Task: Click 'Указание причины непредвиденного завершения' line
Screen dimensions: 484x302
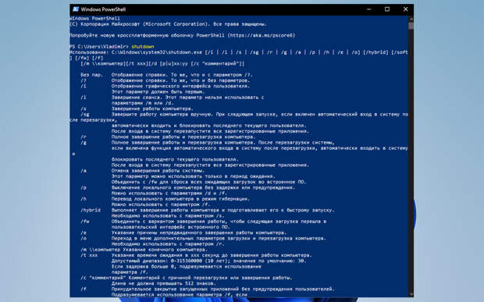Action: click(199, 233)
